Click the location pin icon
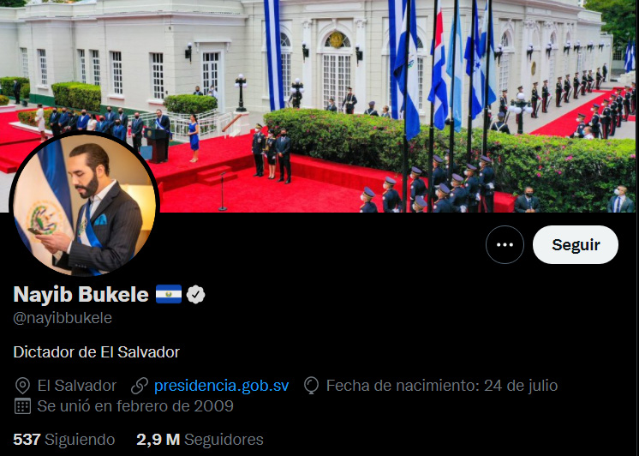This screenshot has width=639, height=456. [22, 386]
